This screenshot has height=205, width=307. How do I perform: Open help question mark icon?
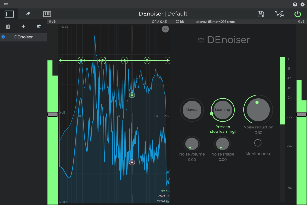295,4
